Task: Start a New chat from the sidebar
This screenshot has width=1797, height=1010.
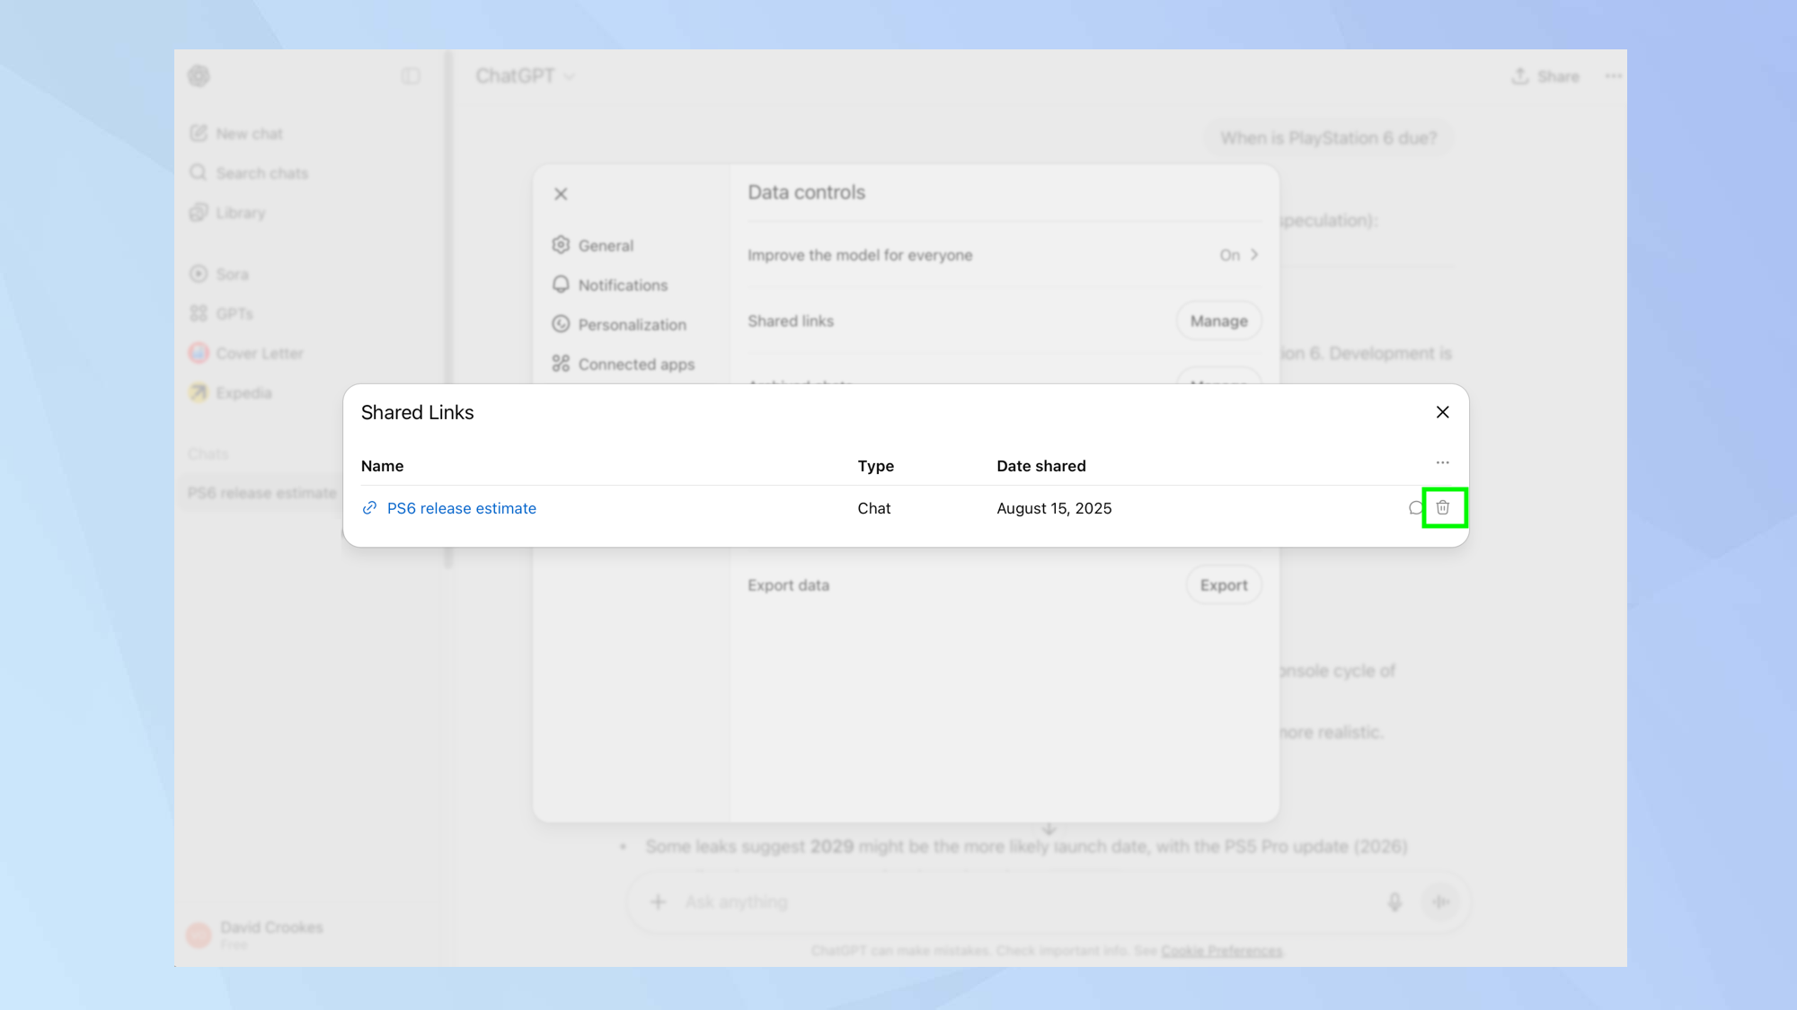Action: pyautogui.click(x=249, y=133)
